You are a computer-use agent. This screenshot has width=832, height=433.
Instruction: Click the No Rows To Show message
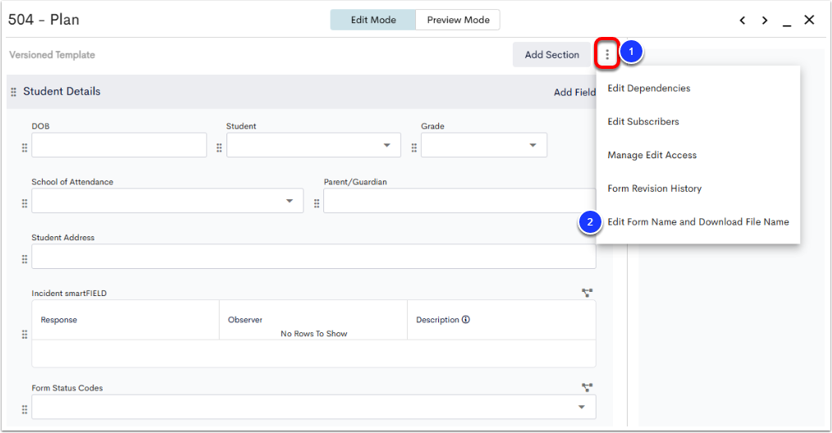pos(313,334)
